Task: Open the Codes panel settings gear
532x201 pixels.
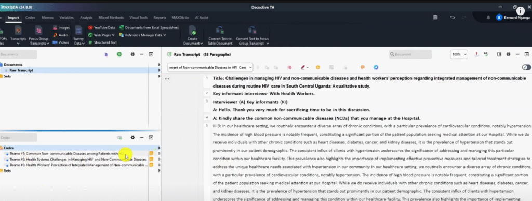Action: [132, 137]
